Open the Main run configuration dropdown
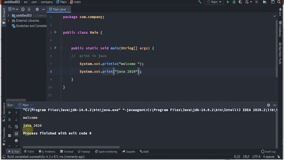The width and height of the screenshot is (284, 160). pyautogui.click(x=214, y=2)
